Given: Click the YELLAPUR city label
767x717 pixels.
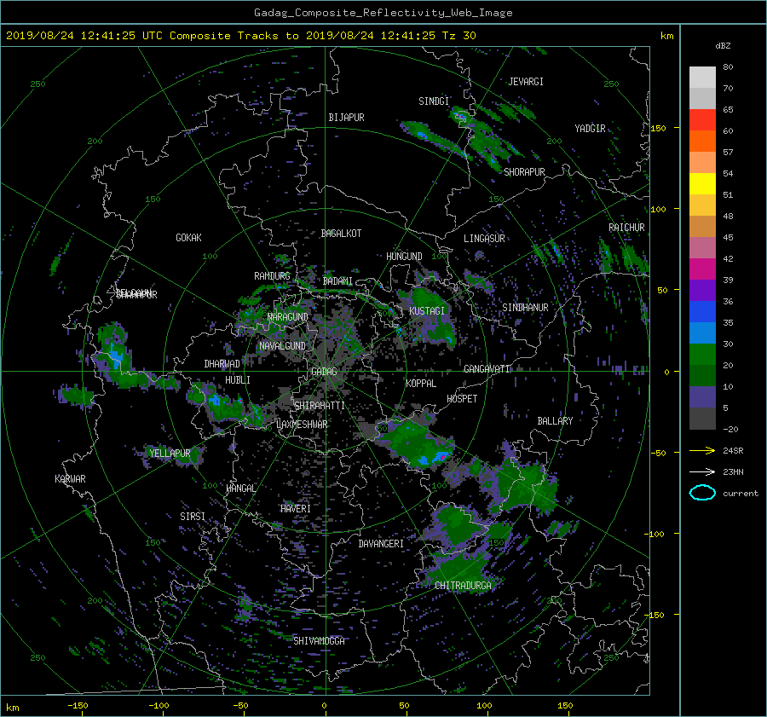Looking at the screenshot, I should pyautogui.click(x=170, y=454).
